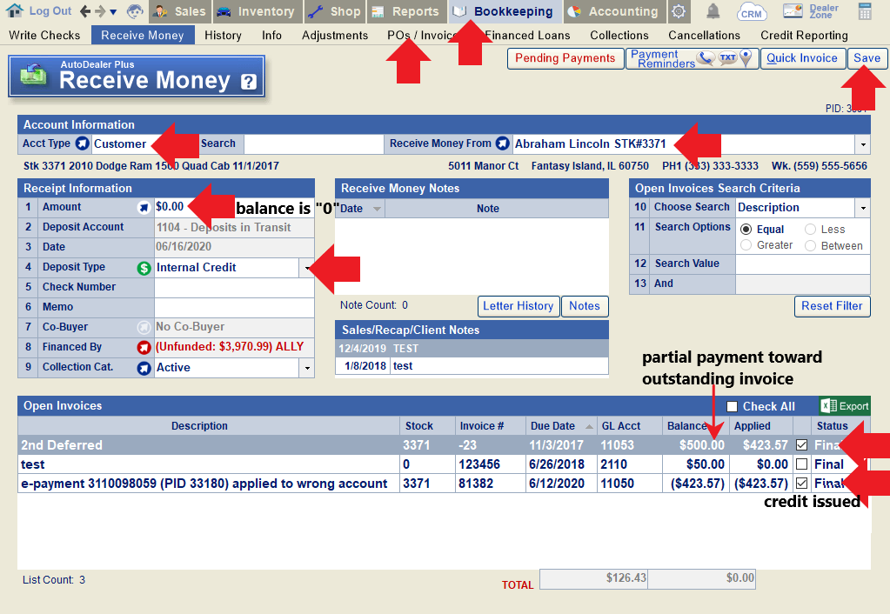Viewport: 890px width, 614px height.
Task: Open the Shop menu
Action: coord(336,11)
